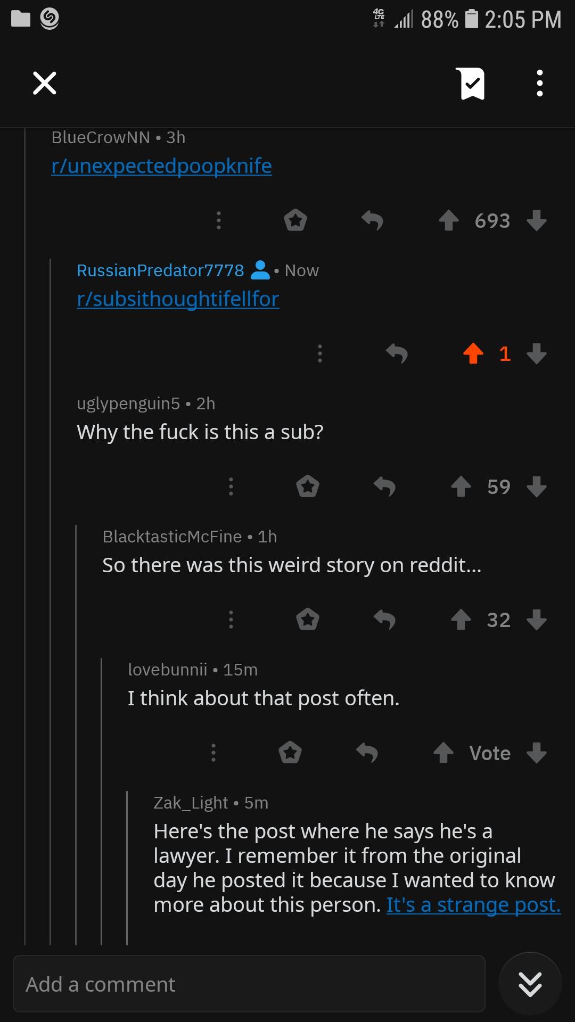Close the comment thread view
The image size is (575, 1022).
point(45,84)
